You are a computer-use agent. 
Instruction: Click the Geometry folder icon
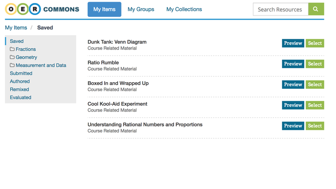coord(12,57)
